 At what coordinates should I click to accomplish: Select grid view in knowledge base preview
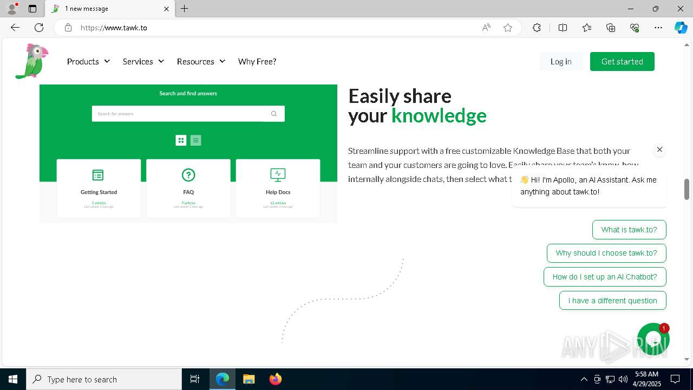pyautogui.click(x=181, y=140)
